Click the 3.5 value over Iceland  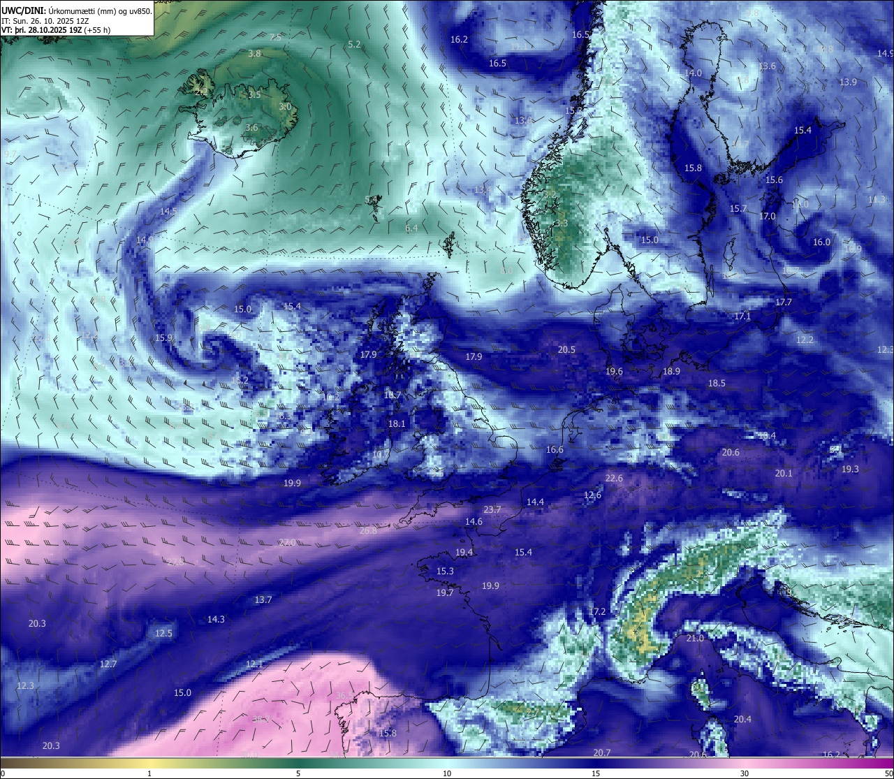click(254, 94)
